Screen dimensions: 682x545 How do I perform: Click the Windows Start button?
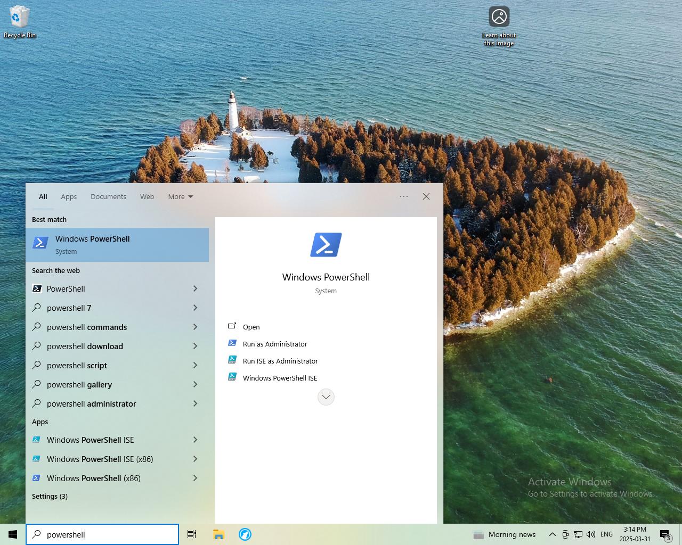pyautogui.click(x=13, y=534)
